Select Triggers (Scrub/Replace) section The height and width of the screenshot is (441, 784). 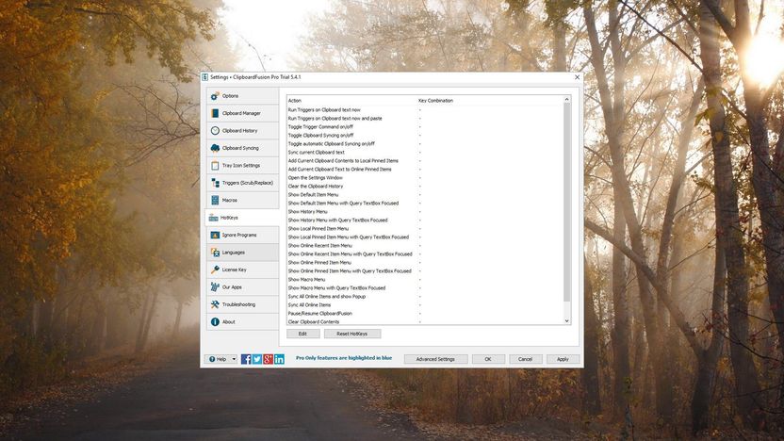coord(242,183)
